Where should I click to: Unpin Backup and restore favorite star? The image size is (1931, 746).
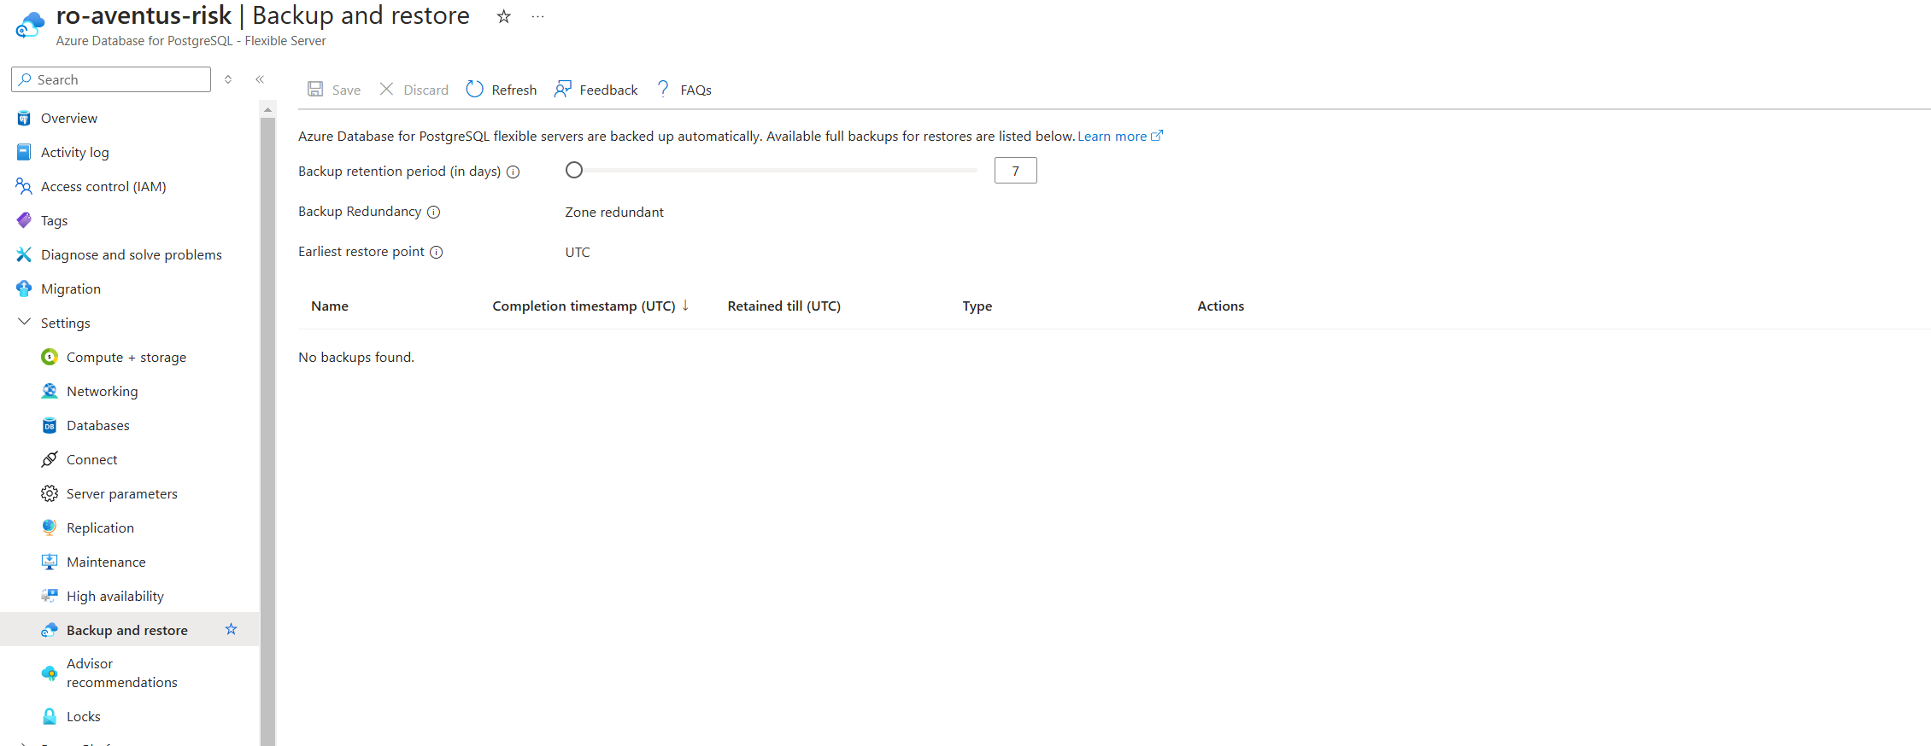pyautogui.click(x=231, y=629)
